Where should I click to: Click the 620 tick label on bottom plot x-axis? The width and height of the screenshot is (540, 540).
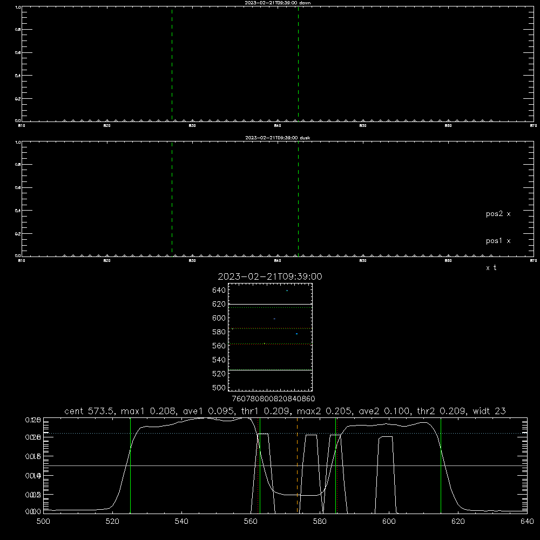(458, 522)
